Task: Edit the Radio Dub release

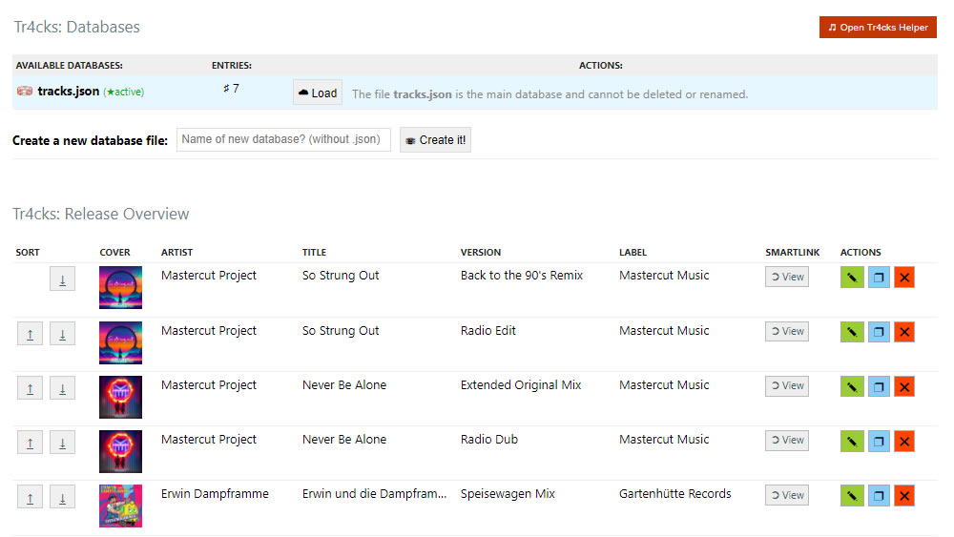Action: coord(852,441)
